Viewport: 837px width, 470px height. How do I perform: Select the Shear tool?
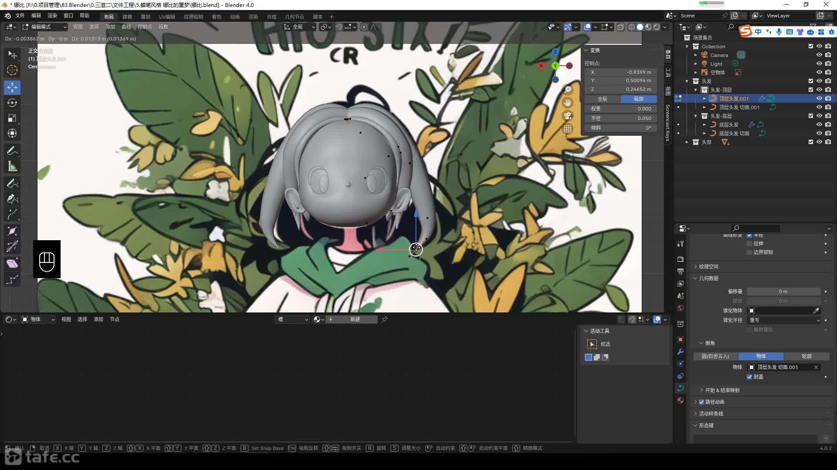pyautogui.click(x=12, y=263)
